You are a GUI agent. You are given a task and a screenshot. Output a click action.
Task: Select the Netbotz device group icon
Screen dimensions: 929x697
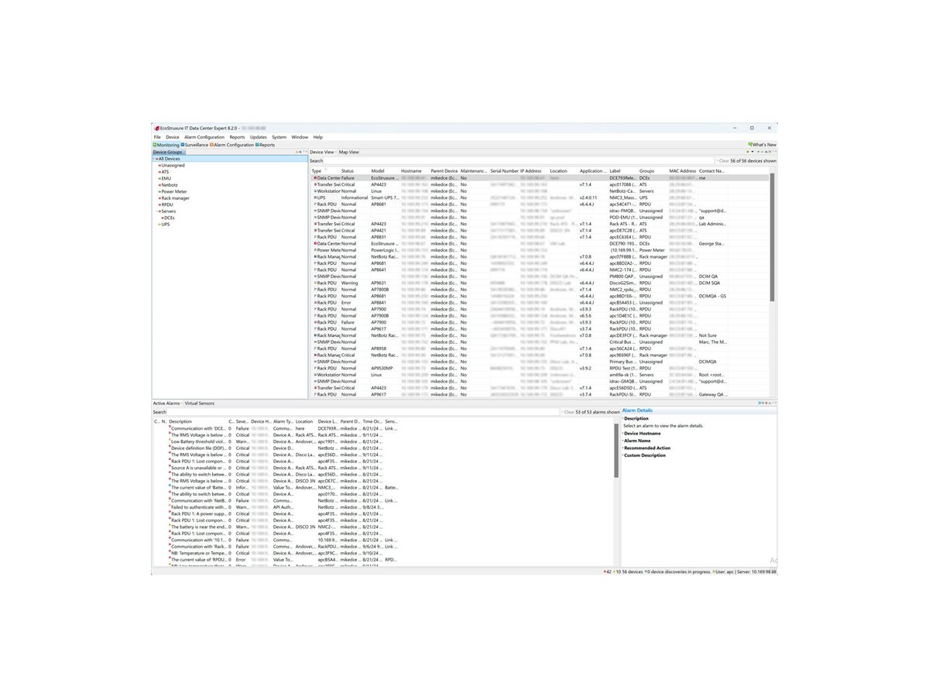[x=159, y=185]
